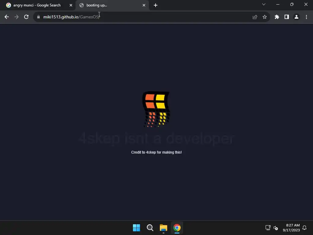The width and height of the screenshot is (313, 235).
Task: Open File Explorer from the taskbar
Action: pos(164,228)
